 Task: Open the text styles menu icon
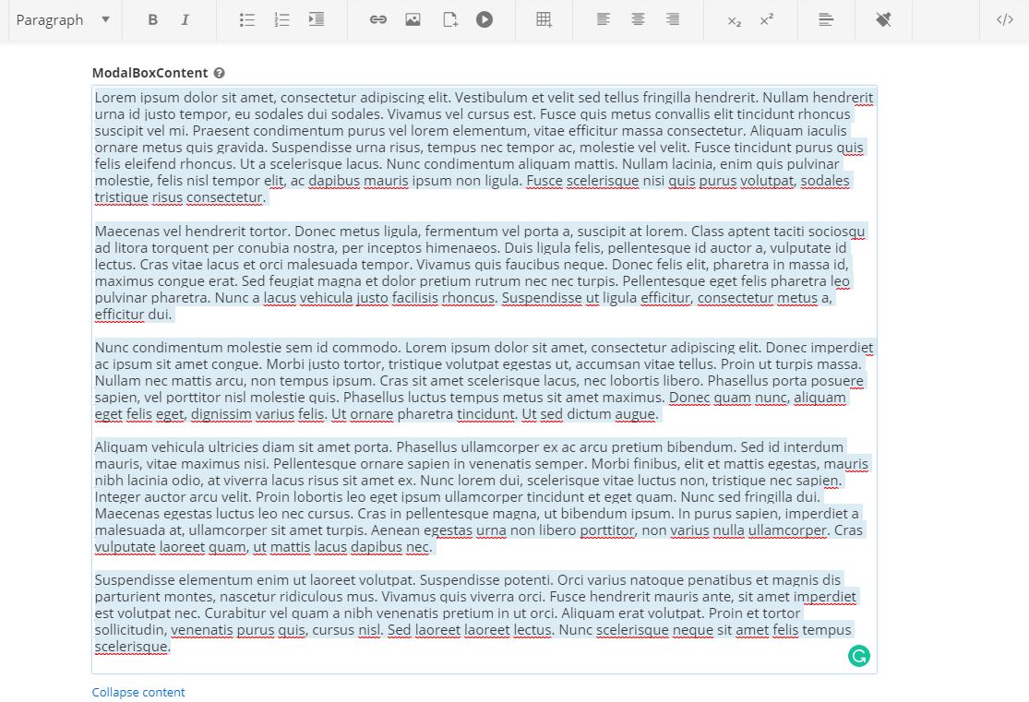pyautogui.click(x=826, y=19)
